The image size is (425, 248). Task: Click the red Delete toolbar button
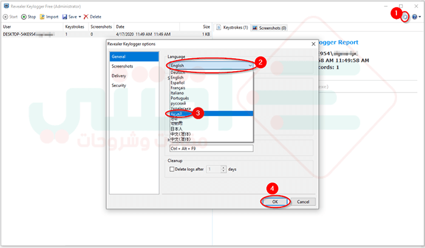(92, 17)
